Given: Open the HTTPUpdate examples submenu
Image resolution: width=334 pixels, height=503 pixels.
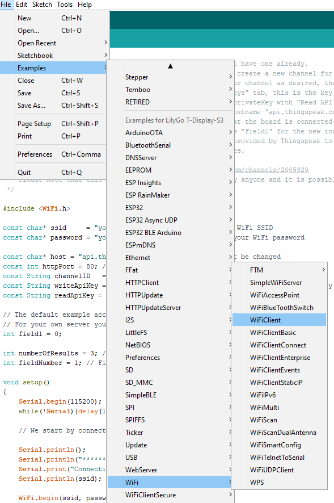Looking at the screenshot, I should click(169, 295).
